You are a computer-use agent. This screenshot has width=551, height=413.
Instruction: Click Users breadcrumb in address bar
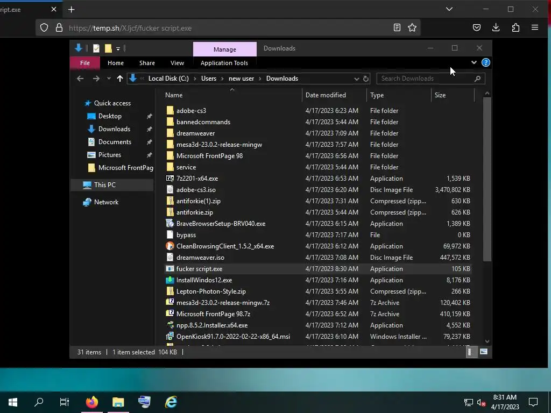click(x=209, y=79)
